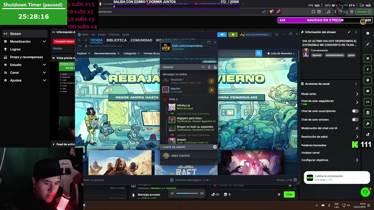Expand the Estudio section
Image resolution: width=374 pixels, height=210 pixels.
(25, 65)
